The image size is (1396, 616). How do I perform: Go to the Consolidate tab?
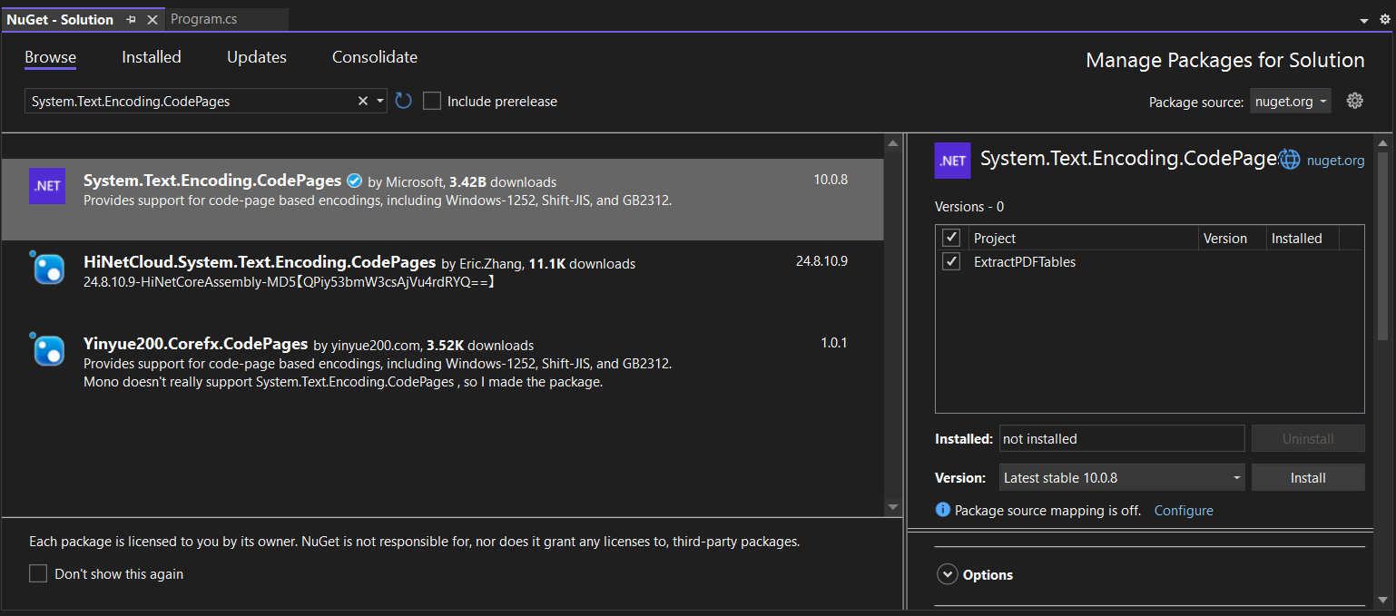pyautogui.click(x=375, y=57)
